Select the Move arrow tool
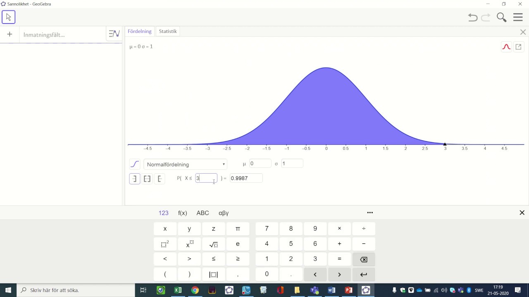The image size is (529, 297). click(x=8, y=17)
